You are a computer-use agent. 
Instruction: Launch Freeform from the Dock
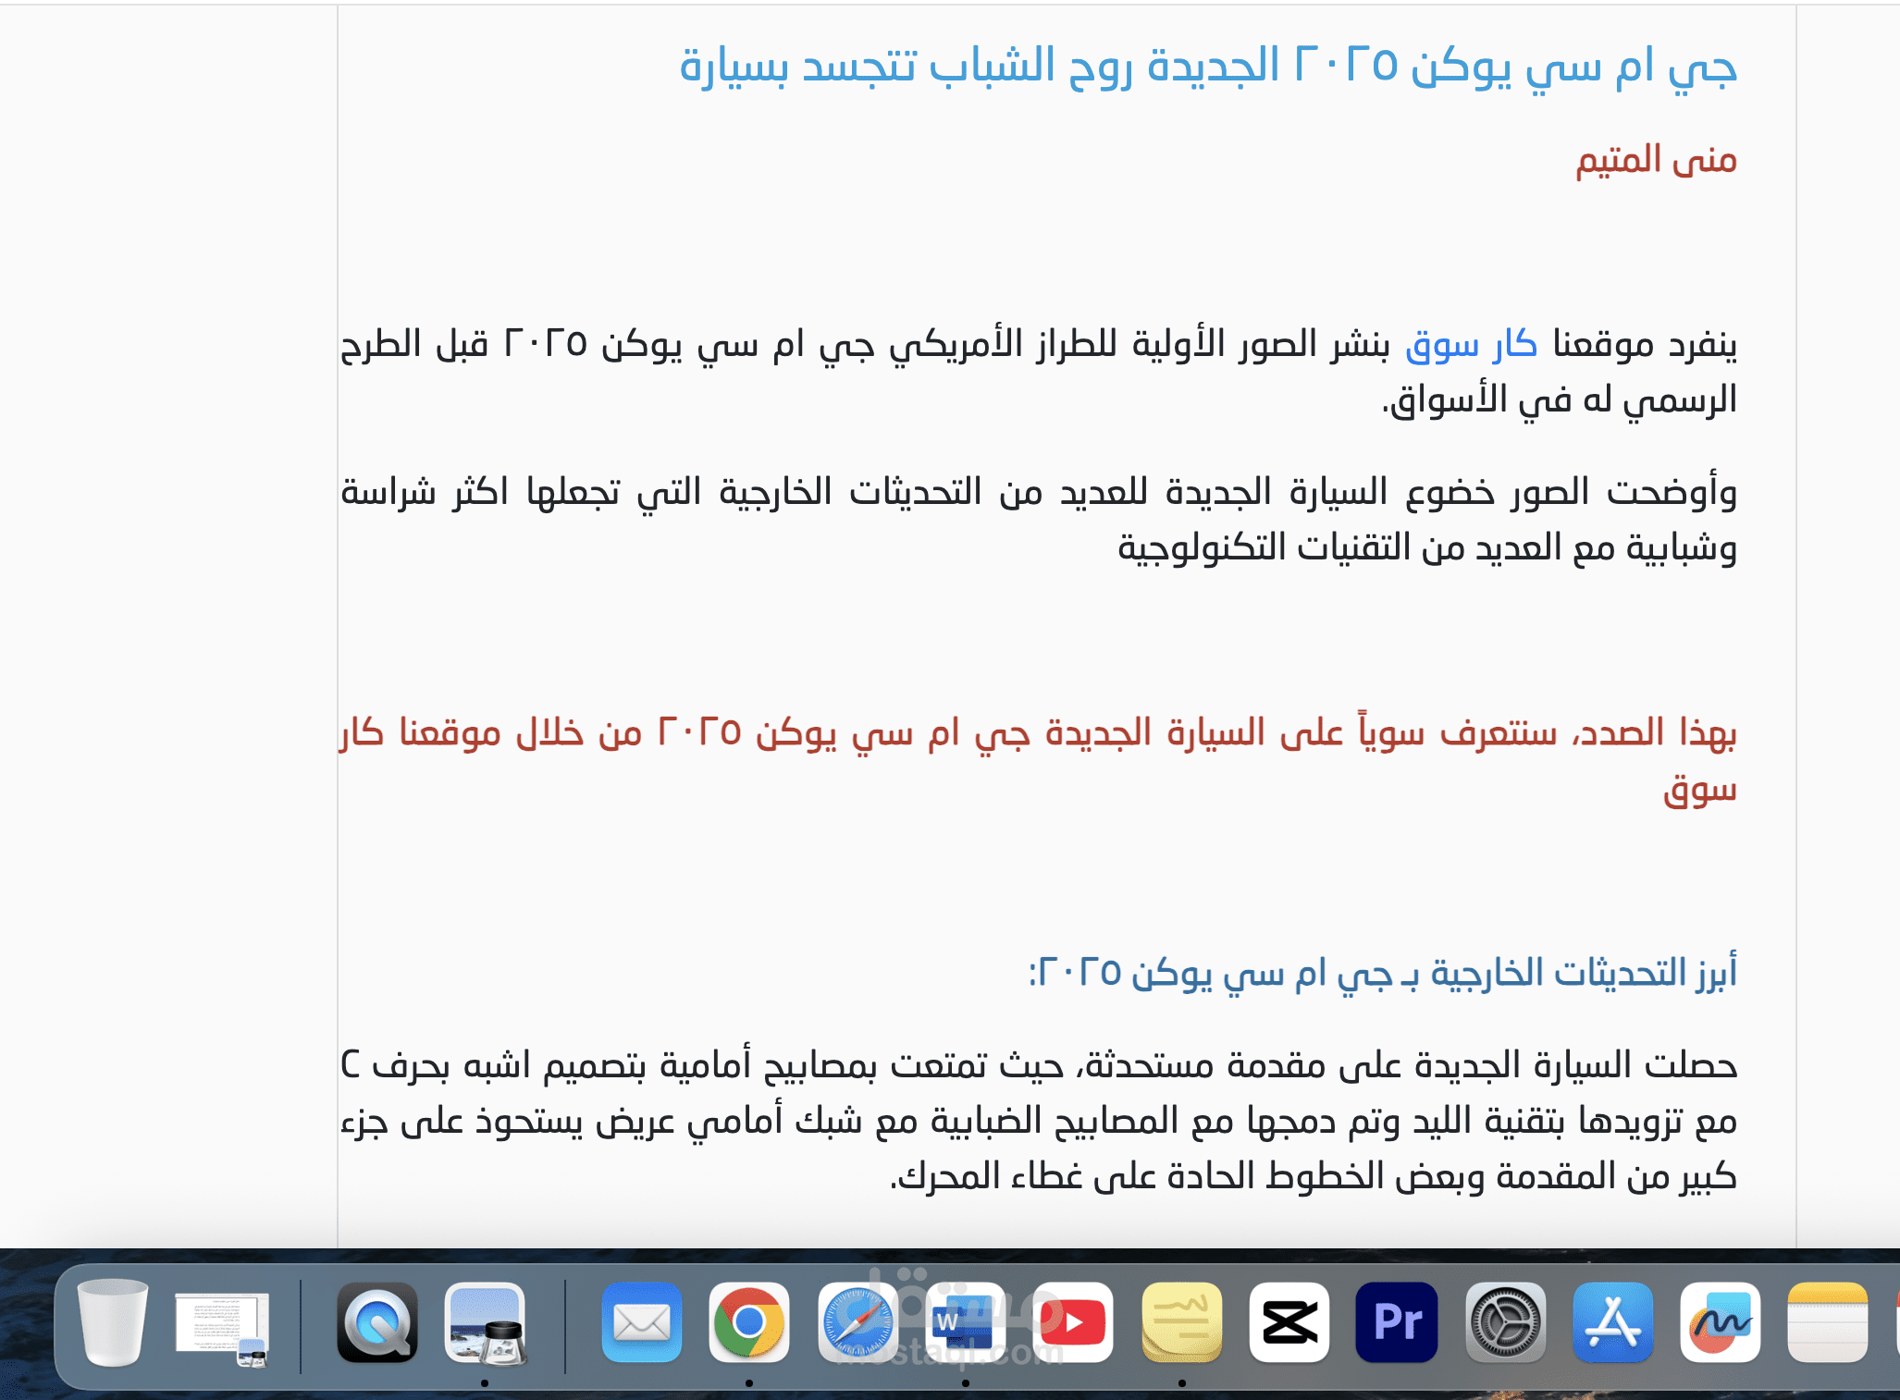[x=1721, y=1322]
